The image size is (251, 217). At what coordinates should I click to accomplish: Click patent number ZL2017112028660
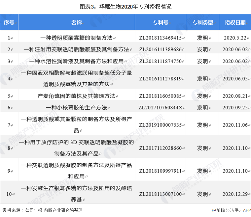[161, 148]
